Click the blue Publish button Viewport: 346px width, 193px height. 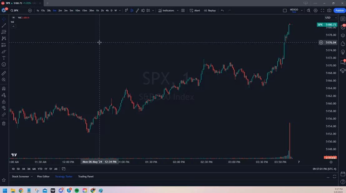coord(339,10)
